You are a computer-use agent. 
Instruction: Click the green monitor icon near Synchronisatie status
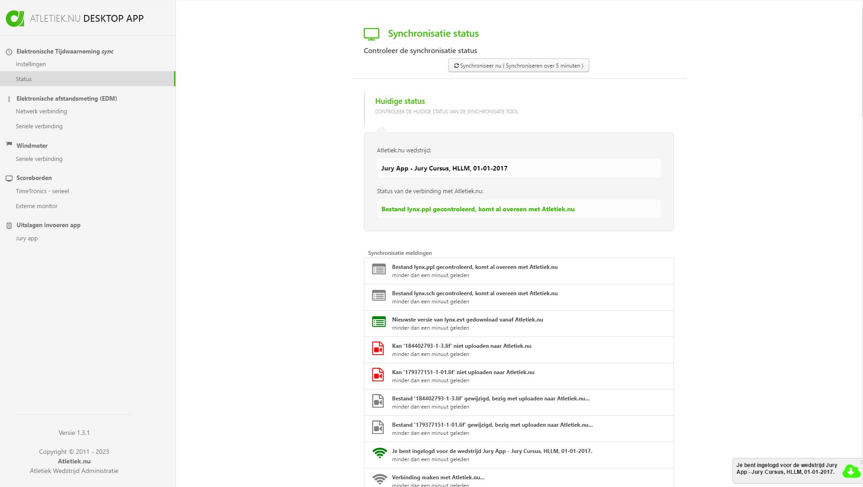click(x=372, y=33)
